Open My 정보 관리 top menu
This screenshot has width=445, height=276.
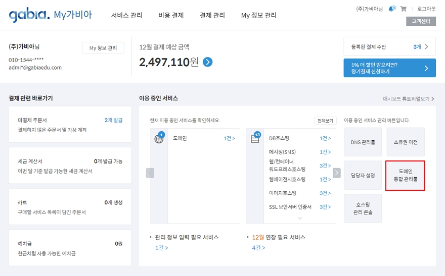[258, 15]
